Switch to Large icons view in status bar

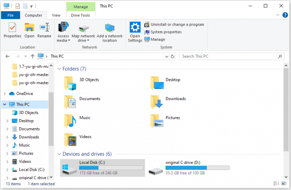[284, 183]
